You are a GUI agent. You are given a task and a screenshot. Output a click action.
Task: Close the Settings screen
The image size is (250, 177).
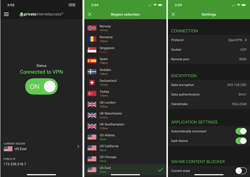173,15
